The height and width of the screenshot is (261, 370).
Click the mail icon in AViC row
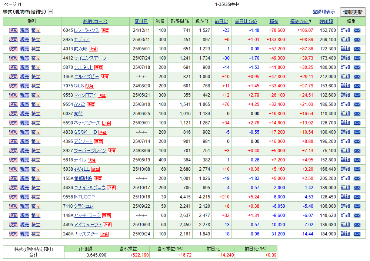coord(357,104)
